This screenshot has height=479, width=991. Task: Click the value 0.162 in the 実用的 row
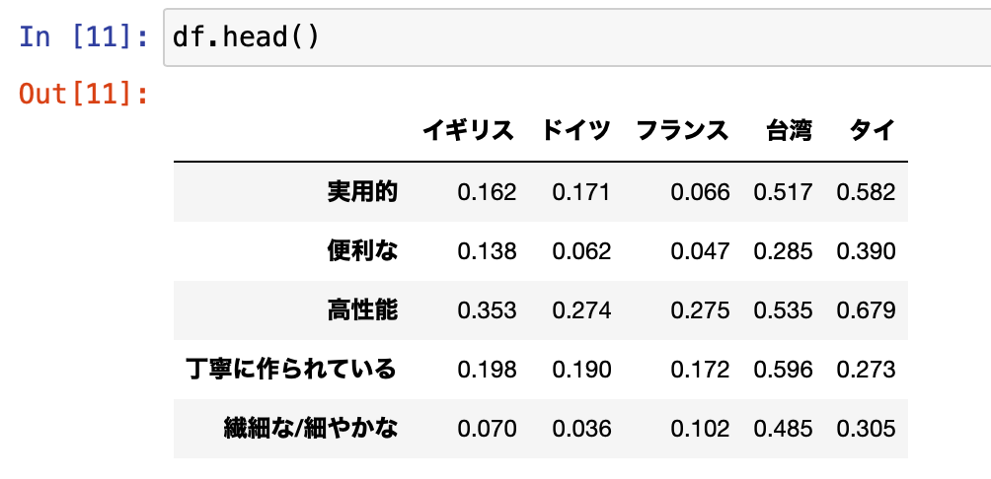coord(487,192)
